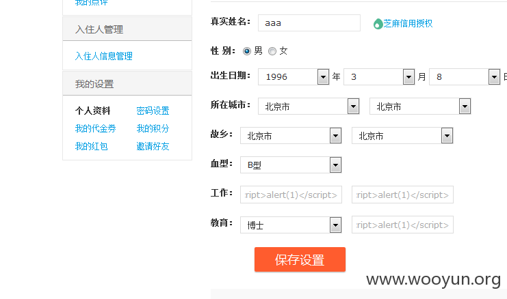The width and height of the screenshot is (507, 299).
Task: Expand 所在城市 province dropdown
Action: [x=309, y=106]
